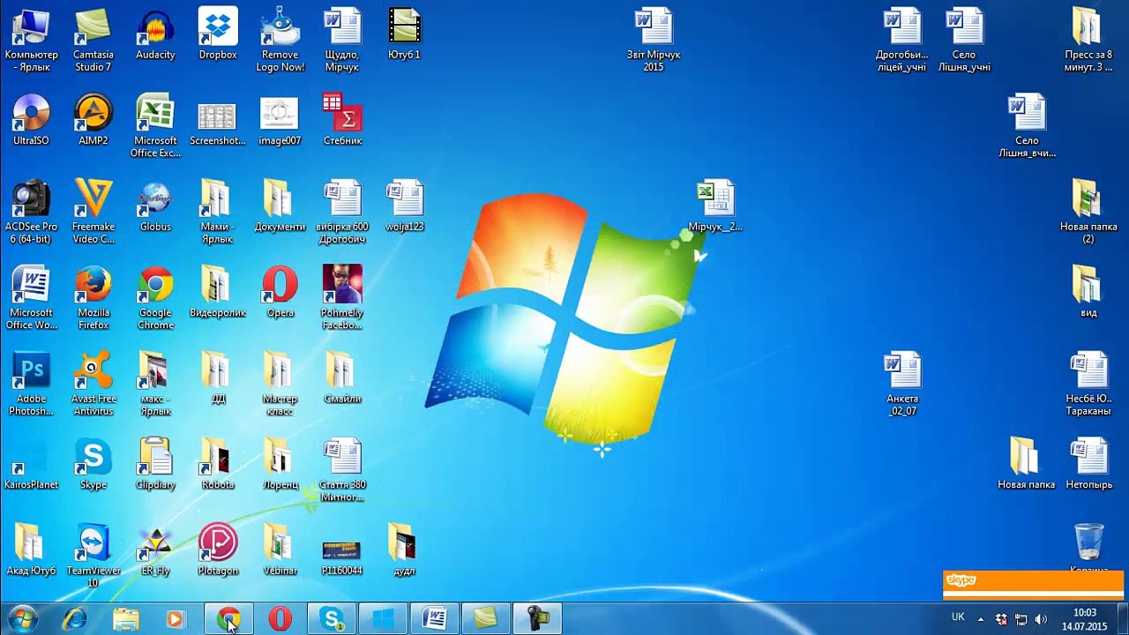The width and height of the screenshot is (1129, 635).
Task: Select the Пресс за 8 минут folder
Action: [1088, 40]
